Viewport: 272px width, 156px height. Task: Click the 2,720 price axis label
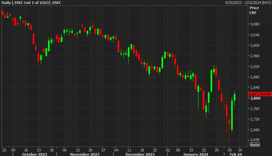tap(255, 119)
